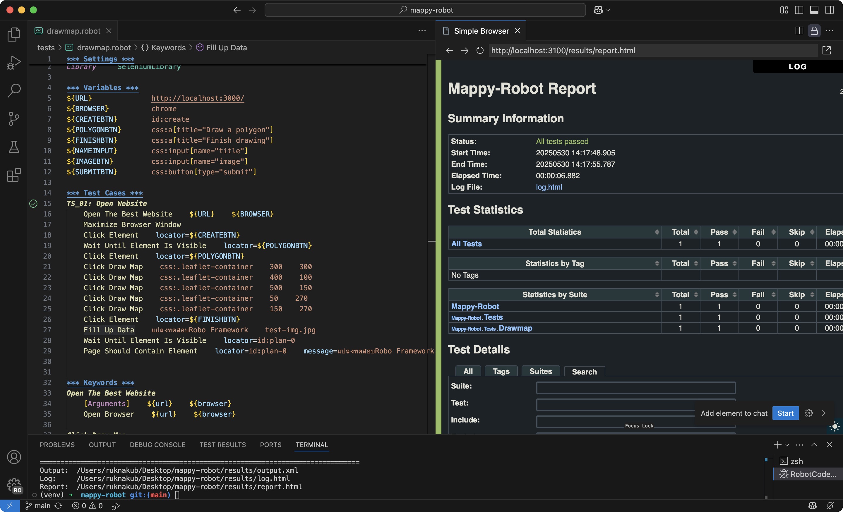Viewport: 843px width, 512px height.
Task: Toggle the bottom panel visibility
Action: coord(814,10)
